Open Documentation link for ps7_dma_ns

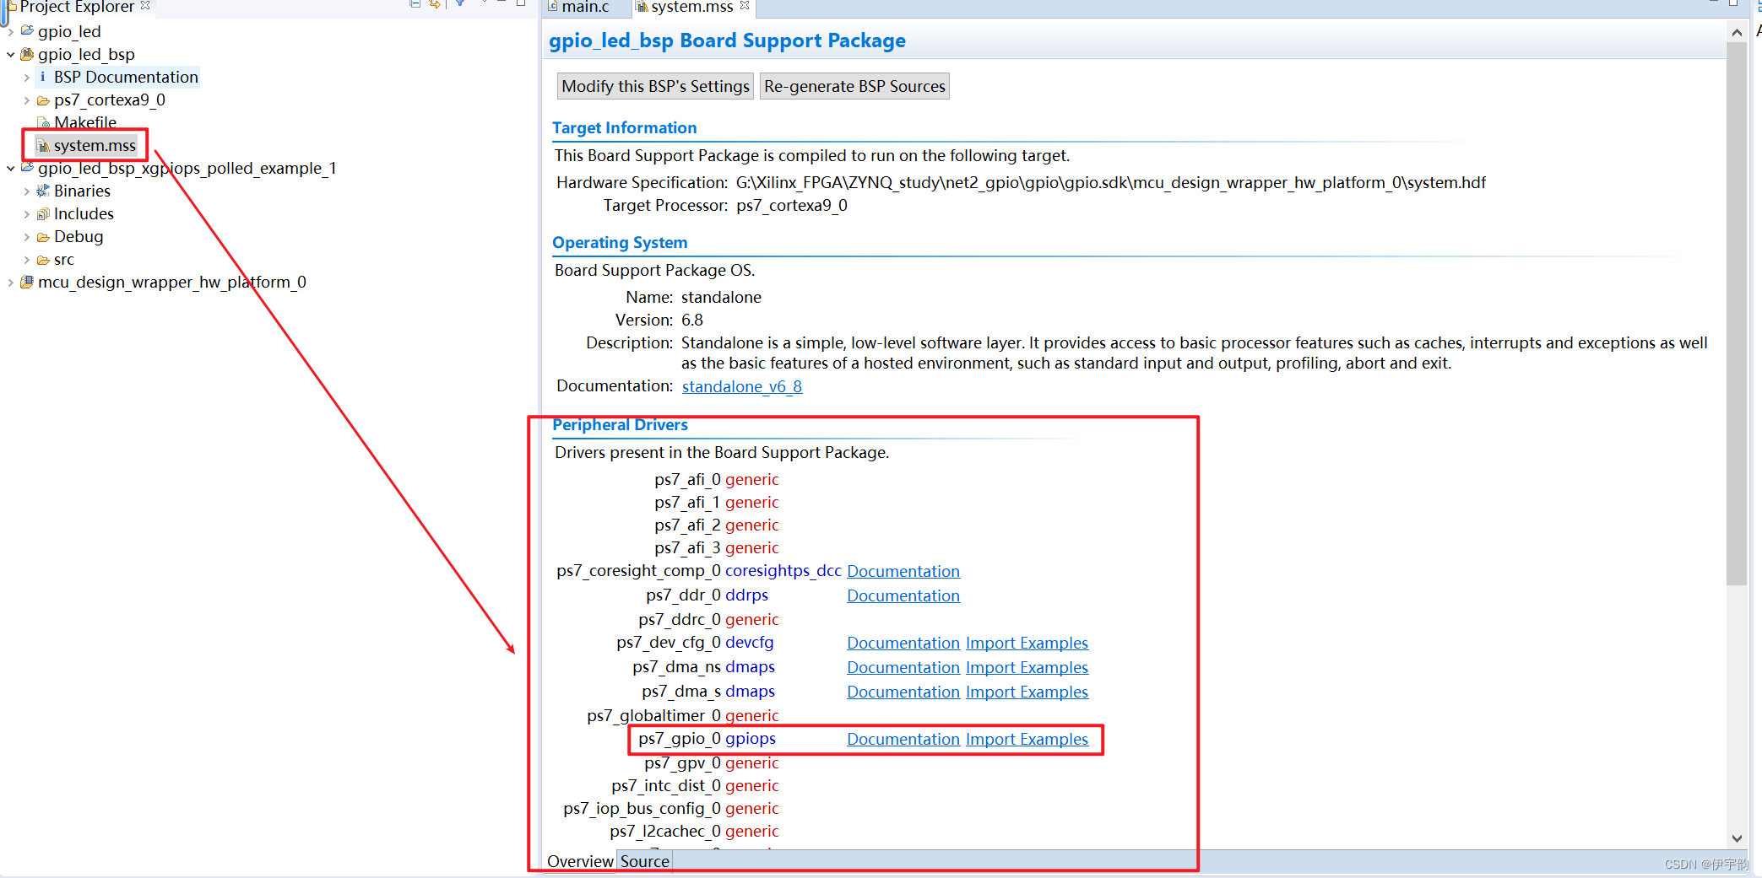coord(903,667)
